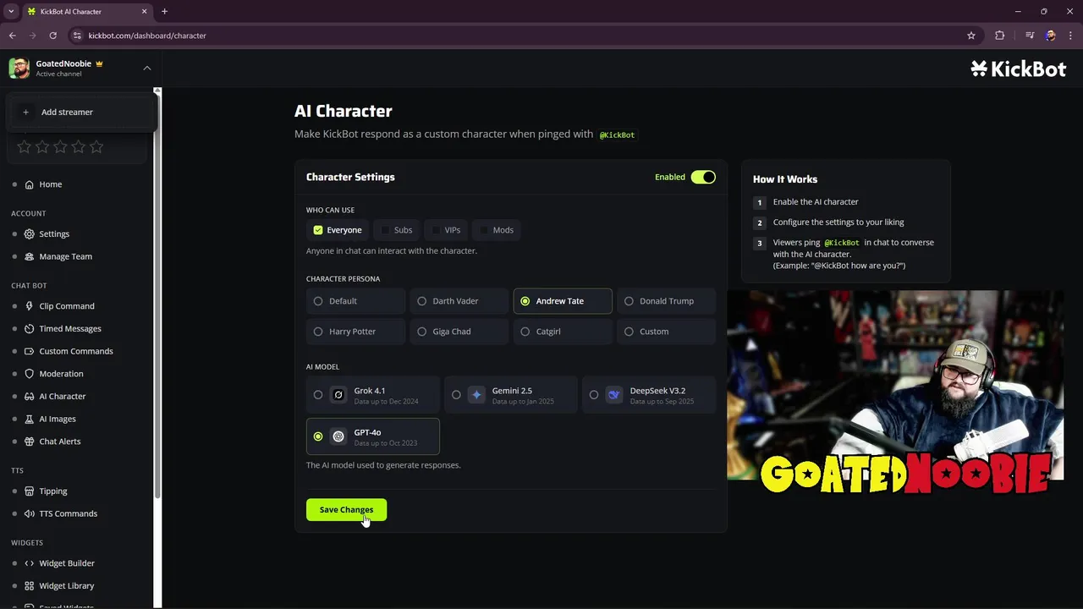Open the Chrome profile avatar icon
The image size is (1083, 609).
coord(1050,36)
